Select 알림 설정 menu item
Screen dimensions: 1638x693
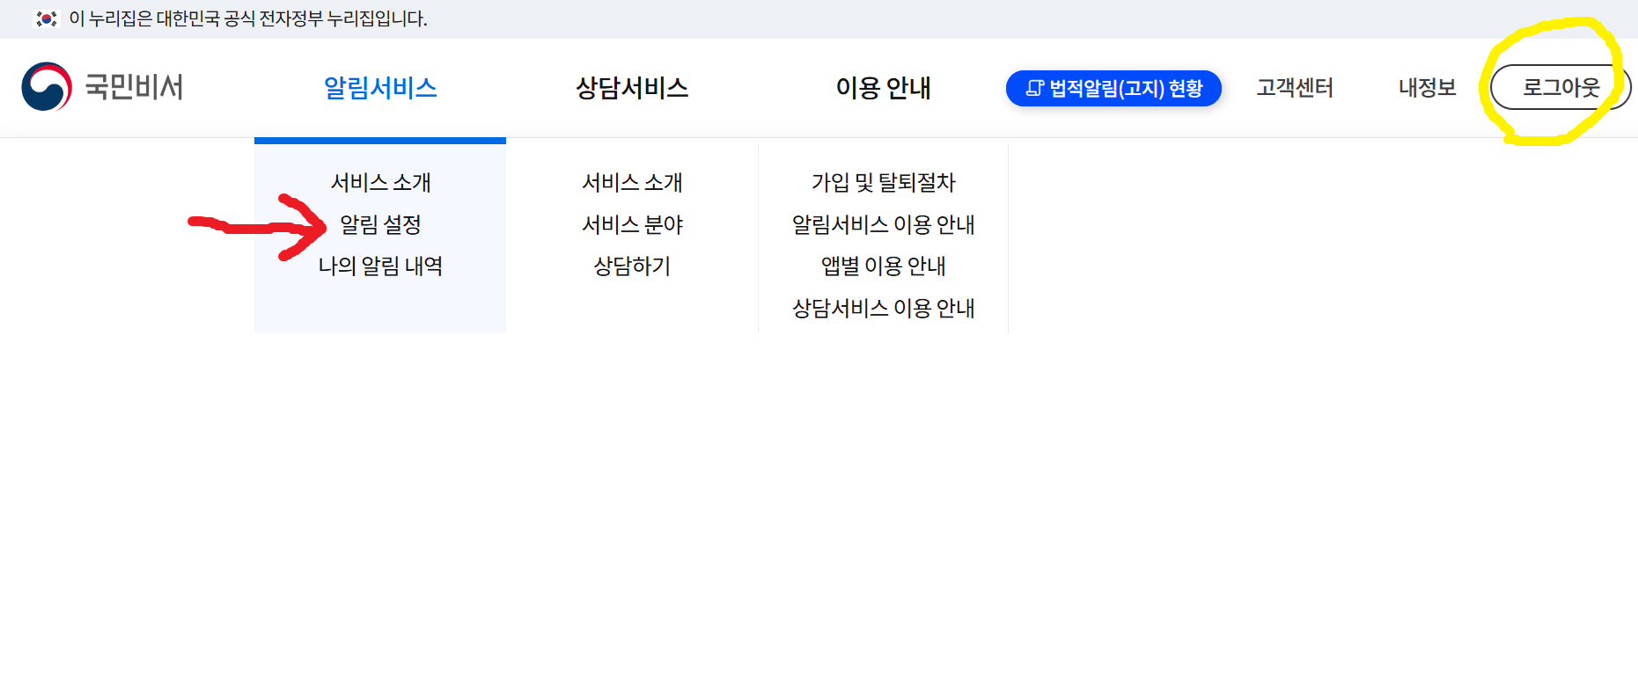(x=380, y=224)
